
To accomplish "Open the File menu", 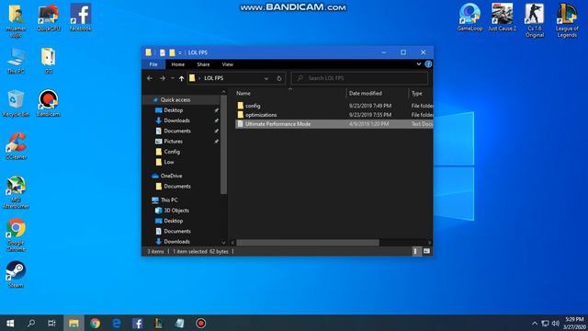I will (153, 64).
